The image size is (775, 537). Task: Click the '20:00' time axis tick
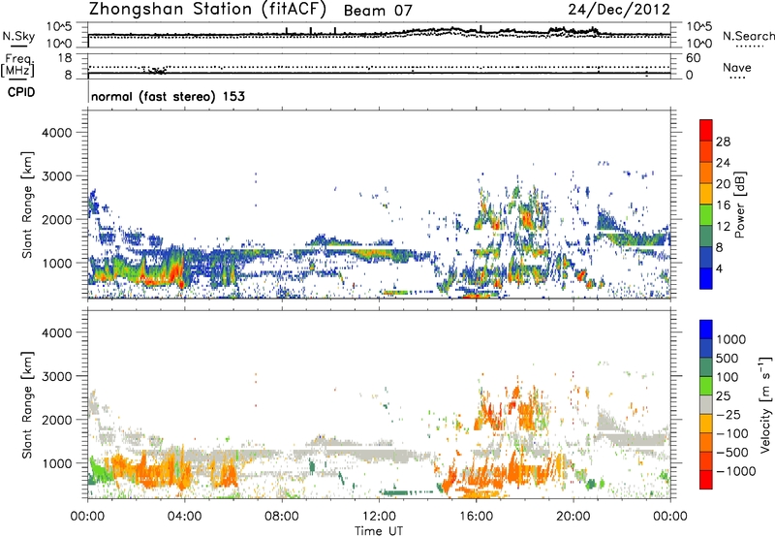tap(573, 516)
